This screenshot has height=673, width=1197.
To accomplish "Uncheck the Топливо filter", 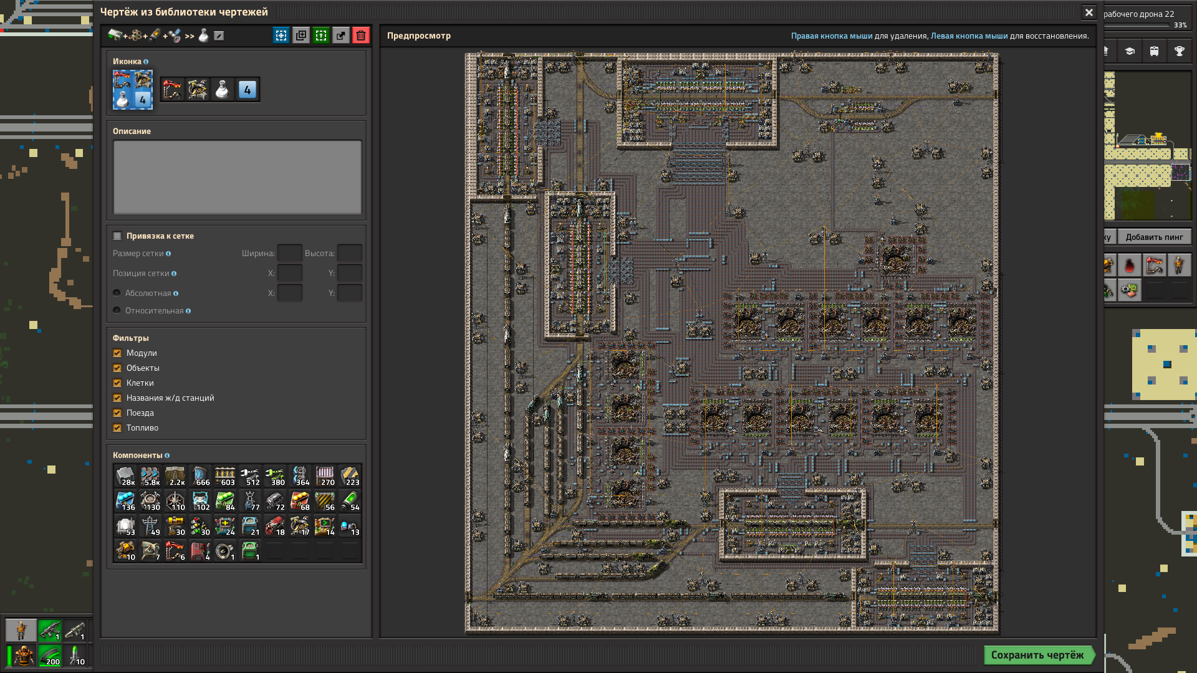I will tap(117, 428).
